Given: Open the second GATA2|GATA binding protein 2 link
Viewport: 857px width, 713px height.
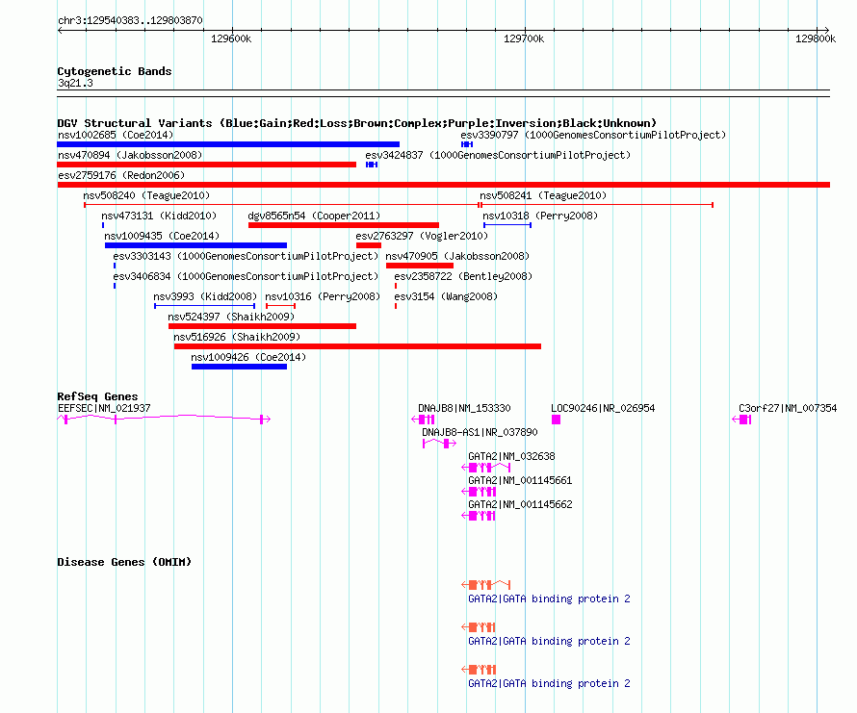Looking at the screenshot, I should click(x=549, y=641).
